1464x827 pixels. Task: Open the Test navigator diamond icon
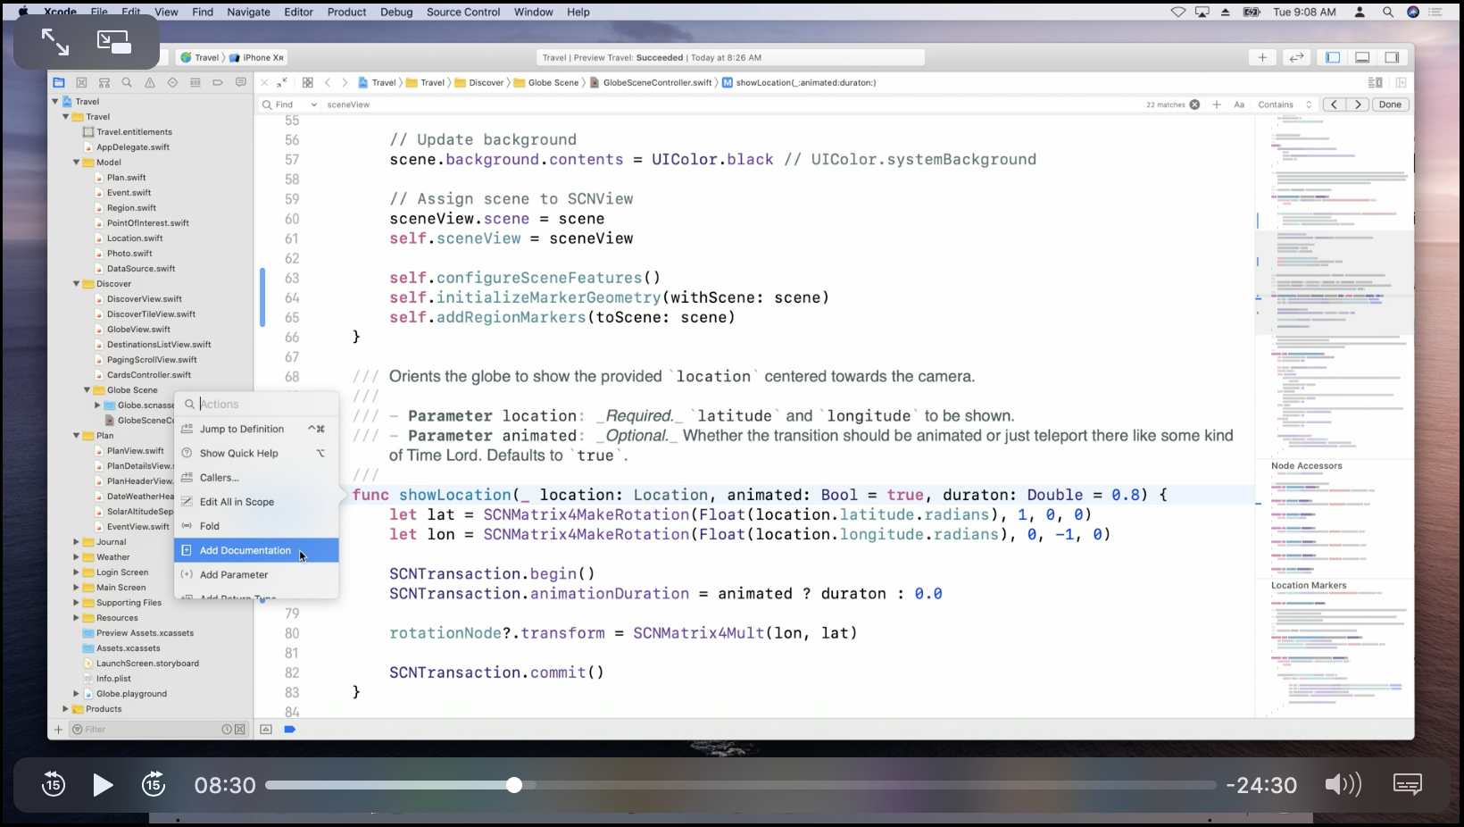172,82
